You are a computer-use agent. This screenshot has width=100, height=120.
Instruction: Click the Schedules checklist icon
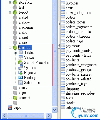(21, 83)
